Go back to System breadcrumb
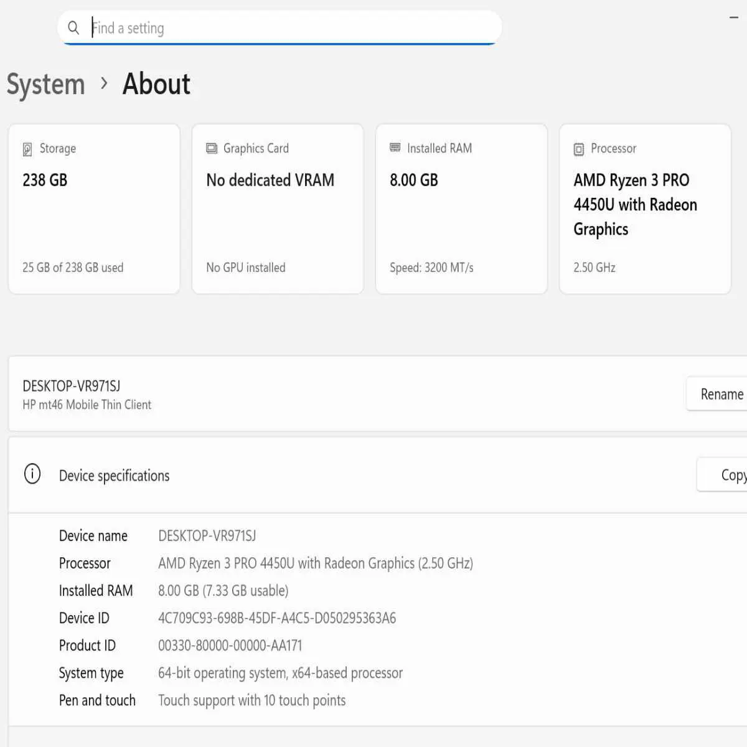The height and width of the screenshot is (747, 747). point(45,85)
